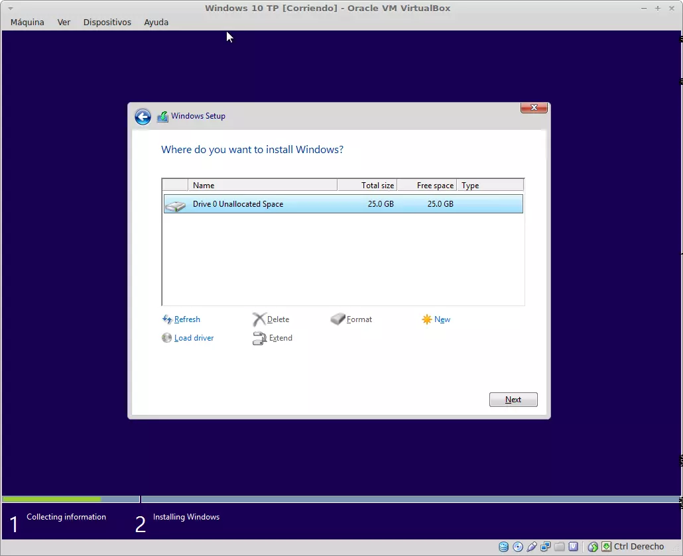Viewport: 683px width, 556px height.
Task: Open the Ver menu
Action: coord(64,22)
